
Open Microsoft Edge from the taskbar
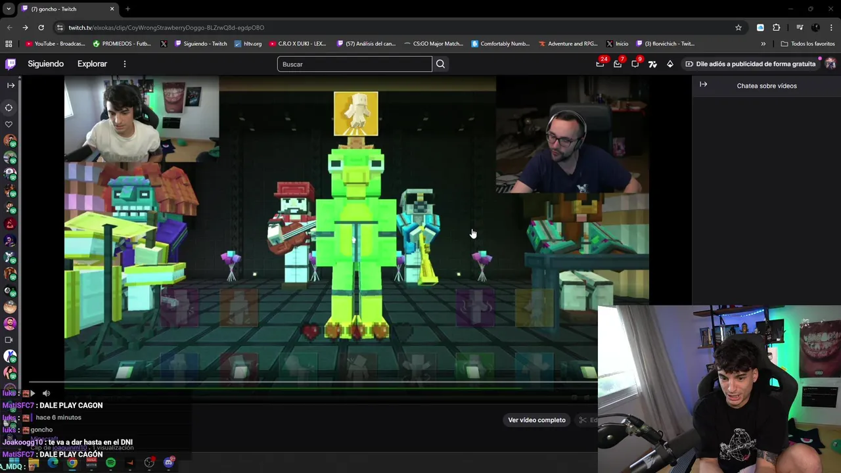click(x=53, y=463)
